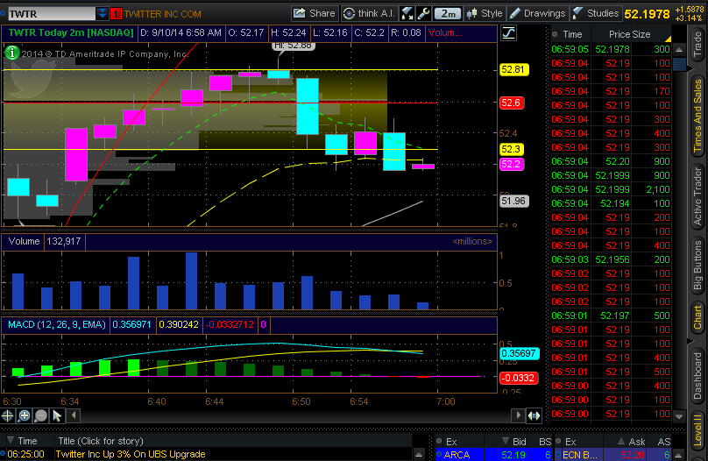
Task: Select the ARCA bid row
Action: [494, 455]
